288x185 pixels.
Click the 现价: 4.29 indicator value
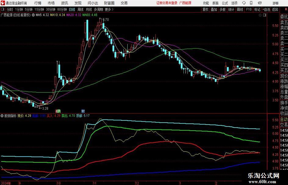pyautogui.click(x=24, y=116)
